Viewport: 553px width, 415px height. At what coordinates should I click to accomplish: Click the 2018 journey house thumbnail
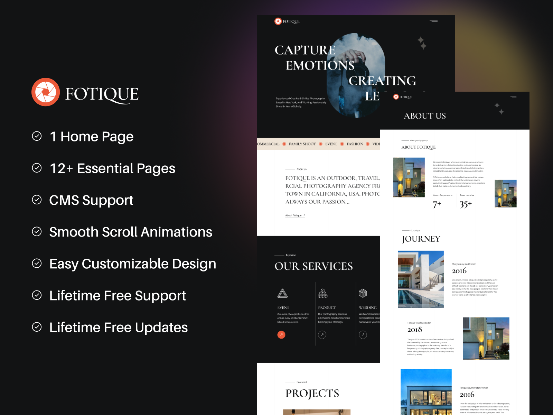486,338
